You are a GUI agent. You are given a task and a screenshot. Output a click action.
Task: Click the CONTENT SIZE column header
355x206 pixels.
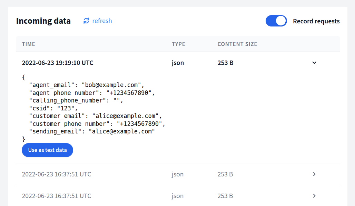point(237,44)
